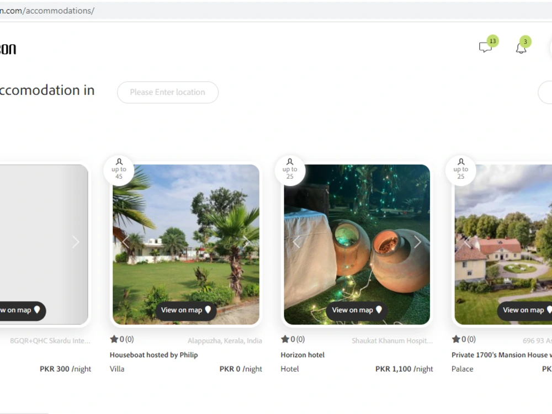The height and width of the screenshot is (414, 552).
Task: Open Horizon hotel listing title
Action: pyautogui.click(x=302, y=355)
